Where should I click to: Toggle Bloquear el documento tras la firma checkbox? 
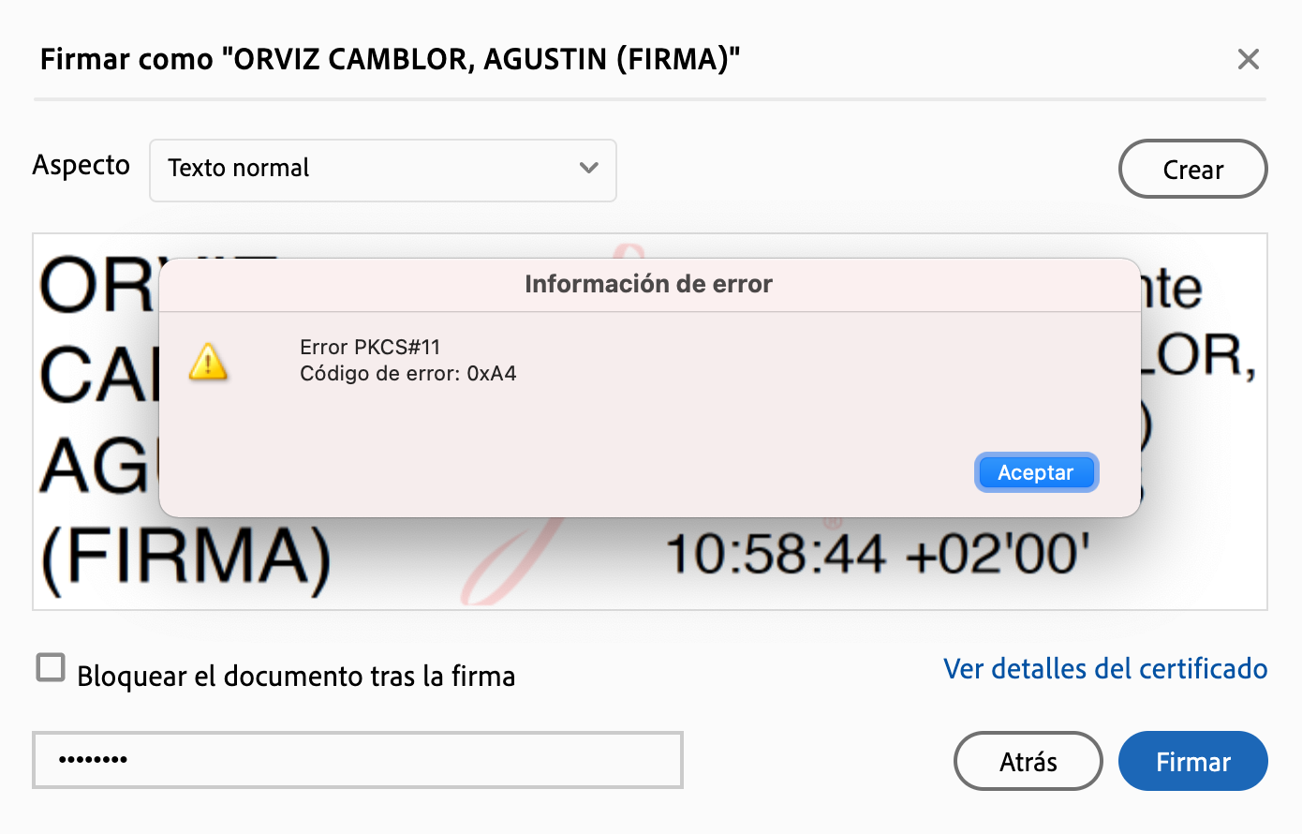click(51, 668)
